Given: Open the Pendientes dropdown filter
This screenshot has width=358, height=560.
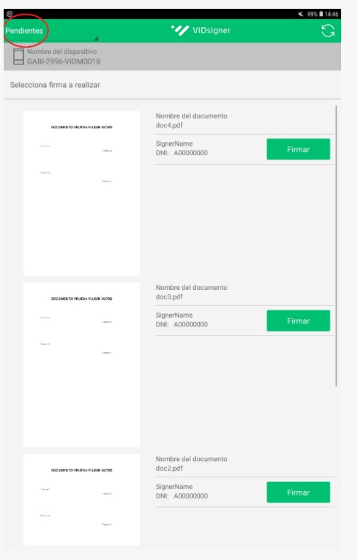Looking at the screenshot, I should coord(24,31).
